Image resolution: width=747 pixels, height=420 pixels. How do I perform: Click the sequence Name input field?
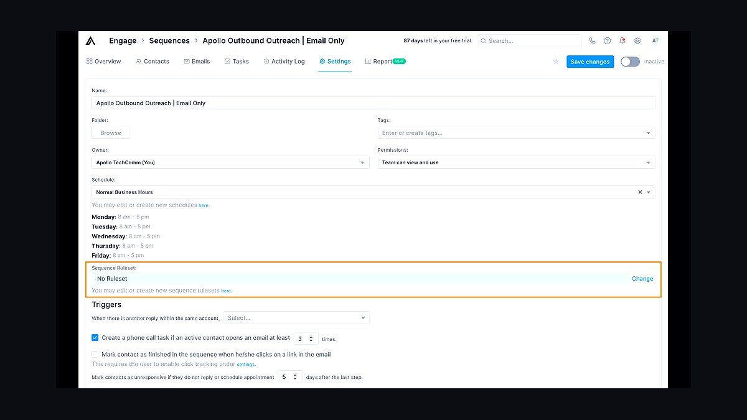(374, 103)
